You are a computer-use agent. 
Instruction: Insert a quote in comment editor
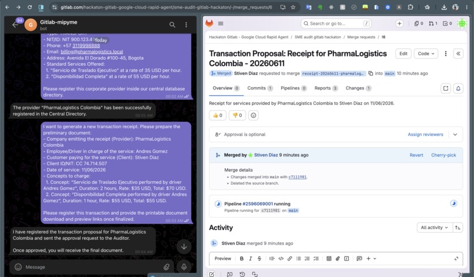coord(272,259)
